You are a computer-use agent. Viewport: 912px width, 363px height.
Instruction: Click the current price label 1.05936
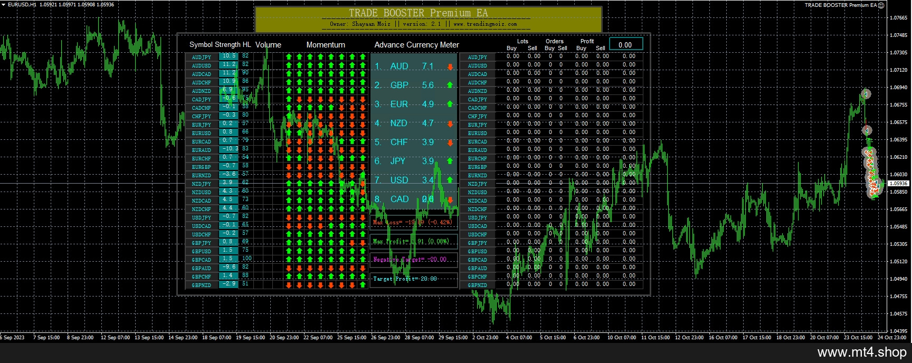899,184
